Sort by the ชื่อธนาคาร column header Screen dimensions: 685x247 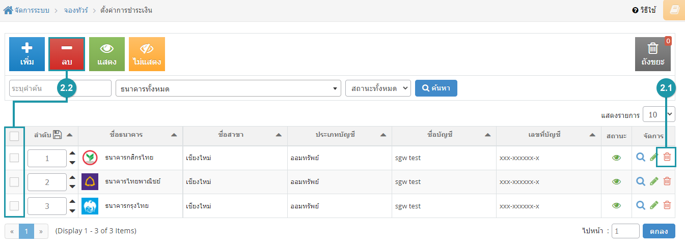tap(126, 135)
